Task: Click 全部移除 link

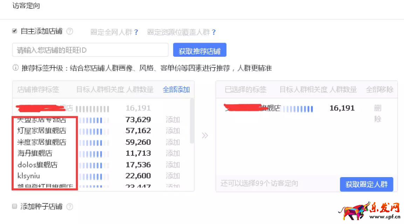Action: pos(379,90)
